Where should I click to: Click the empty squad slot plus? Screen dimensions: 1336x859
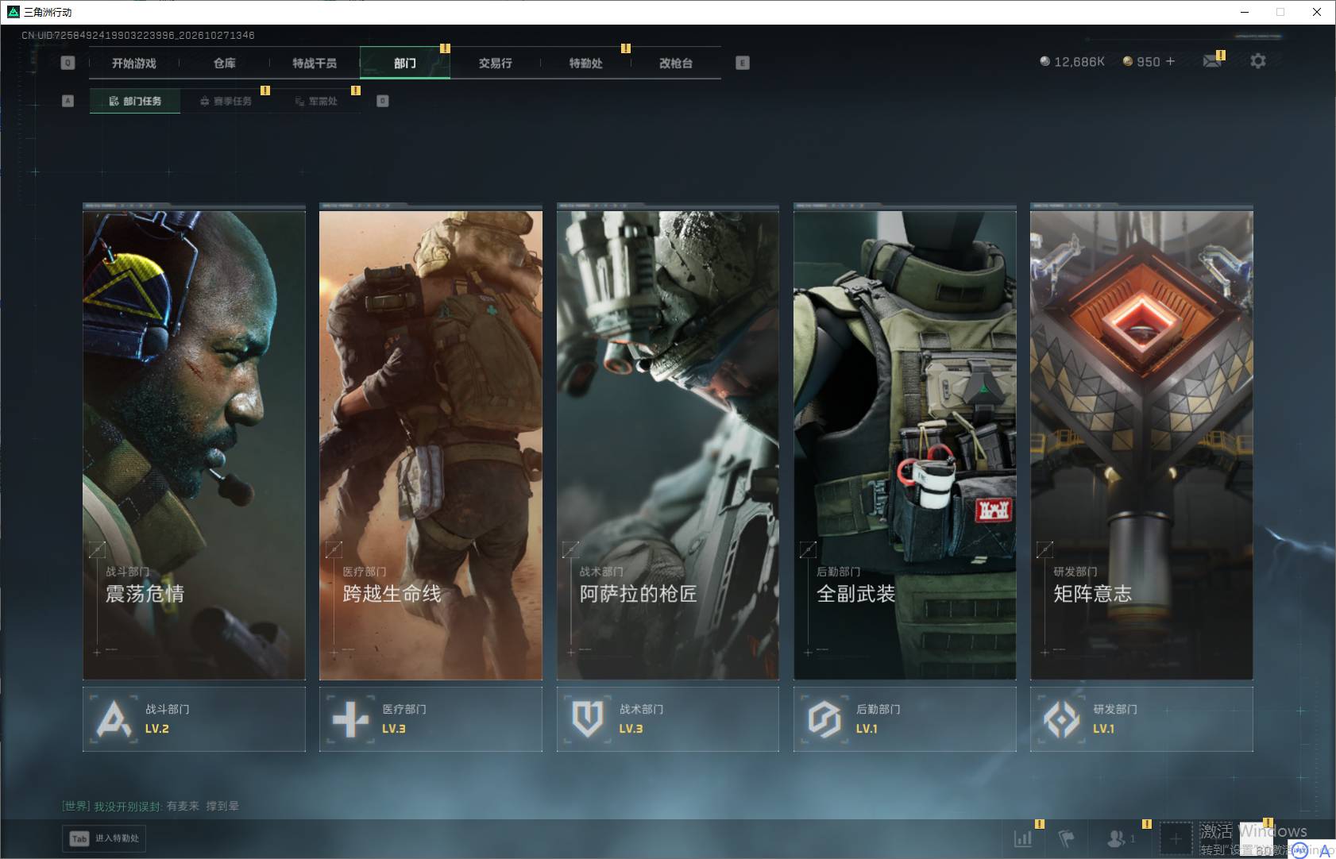(1176, 838)
